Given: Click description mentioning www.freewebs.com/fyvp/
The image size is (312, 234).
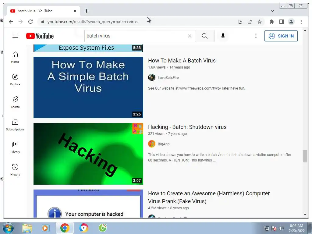Looking at the screenshot, I should 197,88.
